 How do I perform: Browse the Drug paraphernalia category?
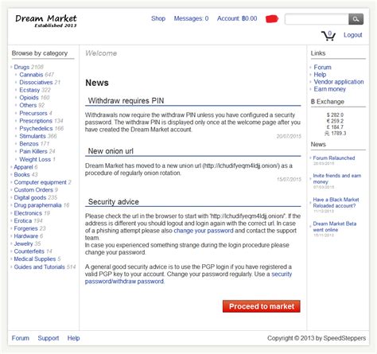pyautogui.click(x=37, y=205)
